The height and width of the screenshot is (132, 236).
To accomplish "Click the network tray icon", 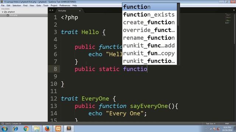I will (x=211, y=129).
